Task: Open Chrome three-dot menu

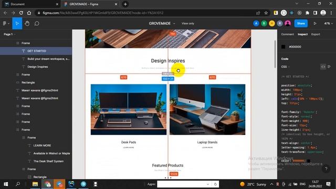Action: click(x=331, y=13)
